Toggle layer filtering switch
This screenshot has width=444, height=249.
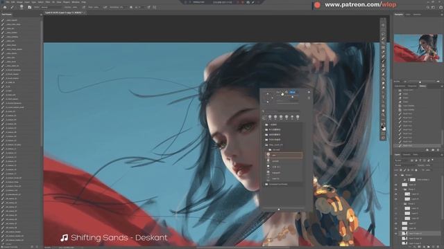[x=432, y=160]
